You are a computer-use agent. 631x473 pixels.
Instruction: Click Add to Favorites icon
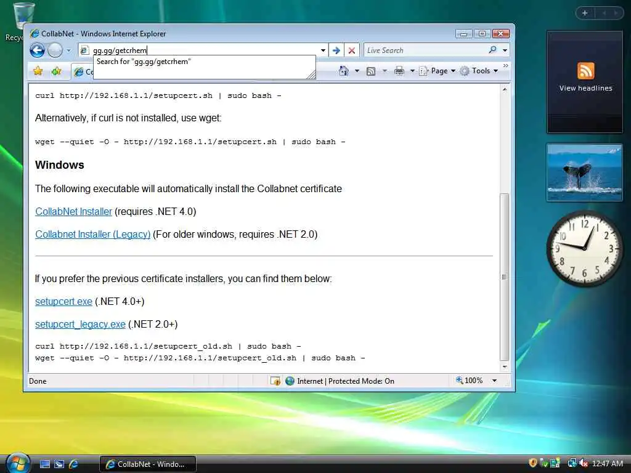(56, 71)
